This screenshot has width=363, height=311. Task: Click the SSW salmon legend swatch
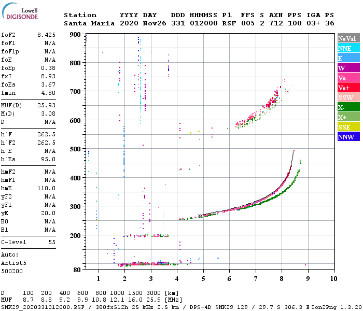[348, 97]
